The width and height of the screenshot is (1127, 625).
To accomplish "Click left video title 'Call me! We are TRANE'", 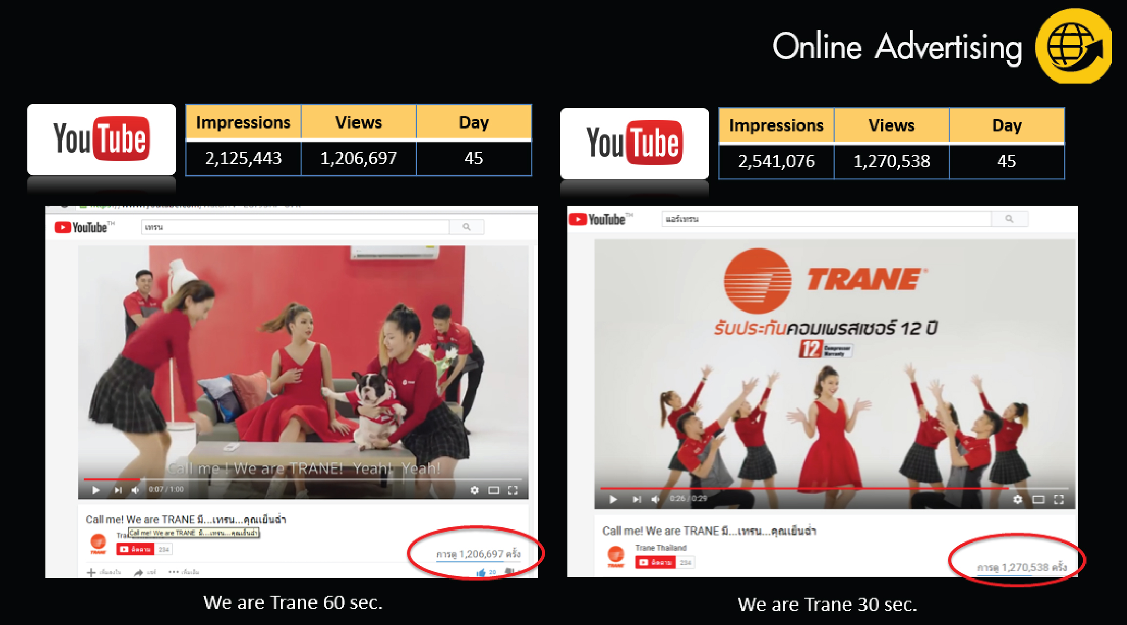I will (x=186, y=519).
